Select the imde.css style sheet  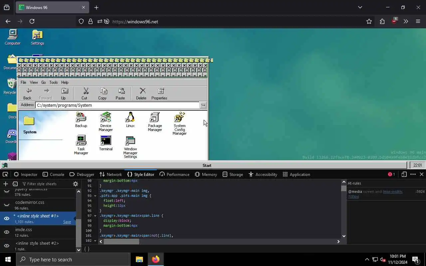click(x=38, y=232)
